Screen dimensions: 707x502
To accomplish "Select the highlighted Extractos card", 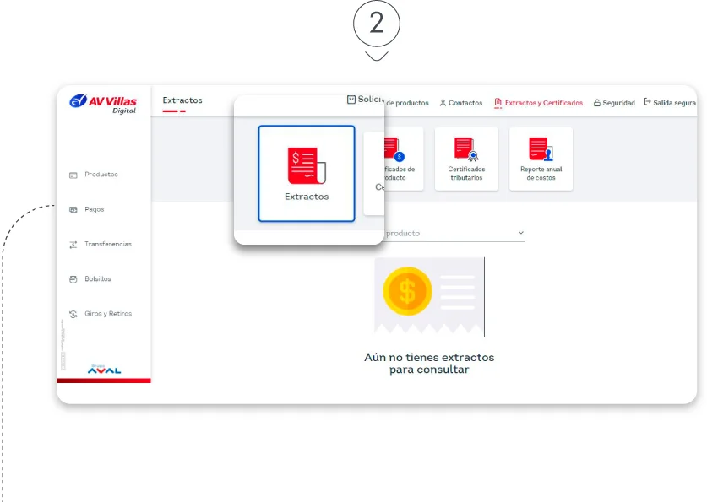I will (306, 173).
